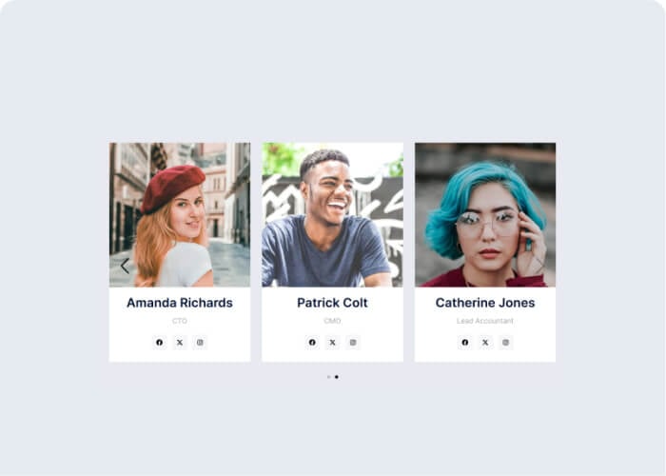
Task: Click the Lead Accountant role label
Action: (x=485, y=321)
